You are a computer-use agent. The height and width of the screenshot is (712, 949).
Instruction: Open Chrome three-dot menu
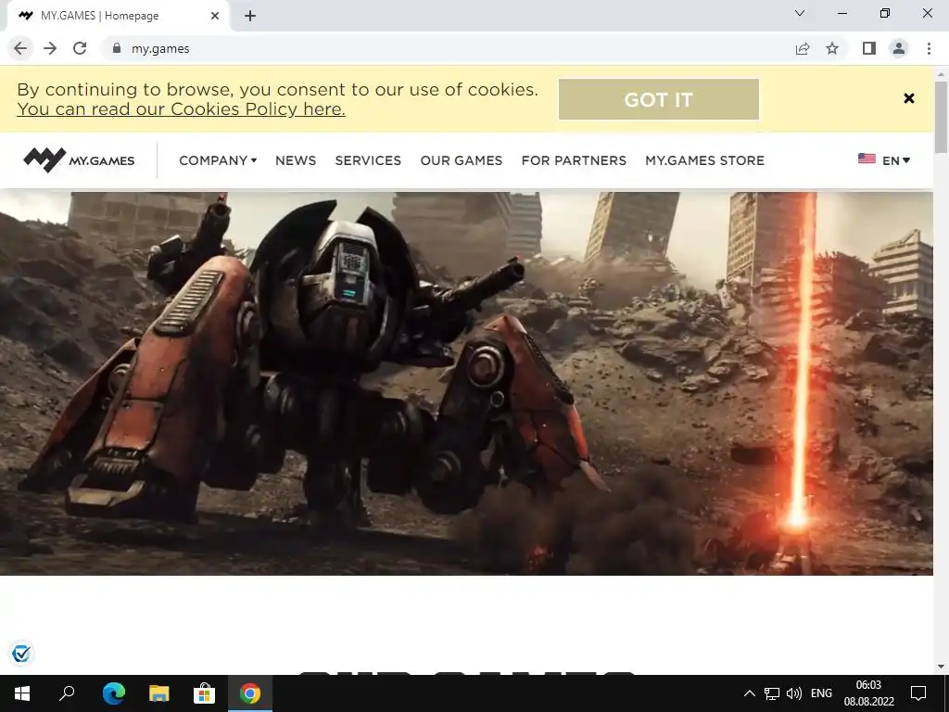coord(929,48)
